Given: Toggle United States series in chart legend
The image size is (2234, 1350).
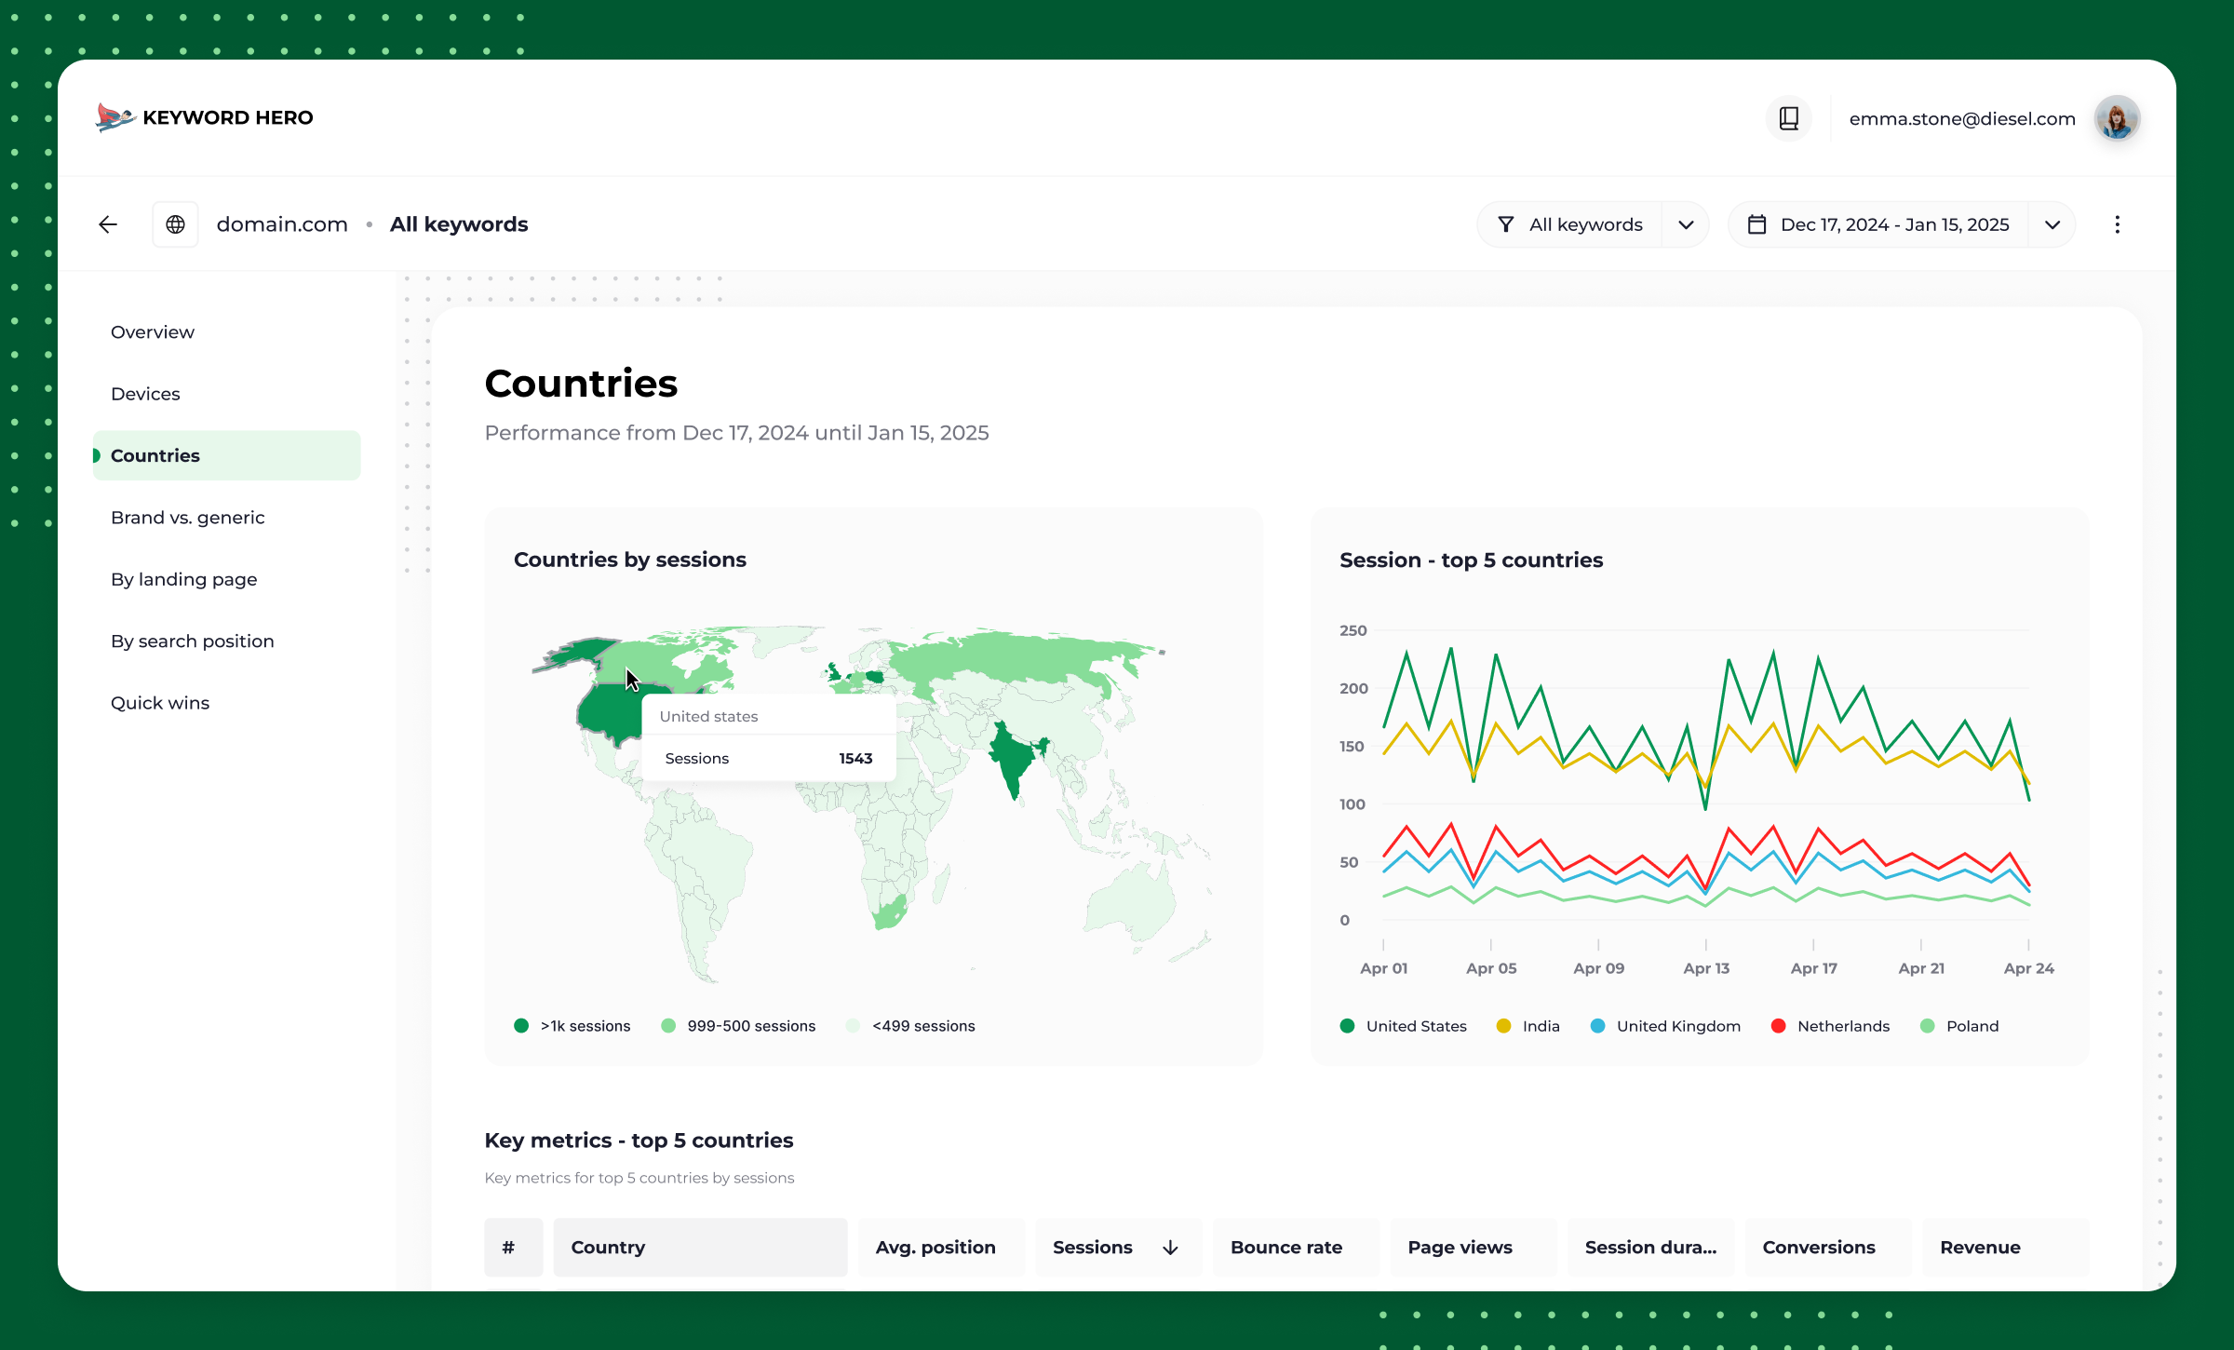Looking at the screenshot, I should pyautogui.click(x=1404, y=1025).
